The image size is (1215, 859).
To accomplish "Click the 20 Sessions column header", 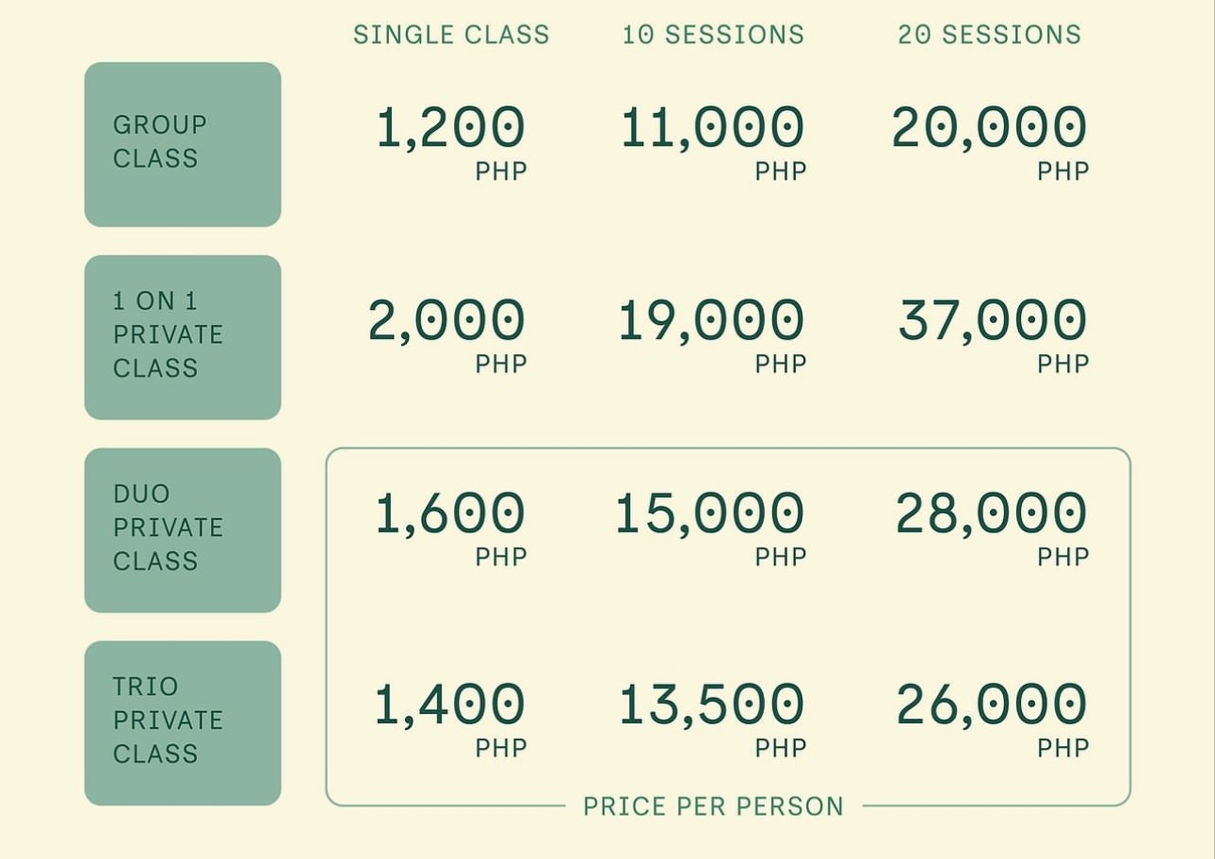I will (x=989, y=35).
